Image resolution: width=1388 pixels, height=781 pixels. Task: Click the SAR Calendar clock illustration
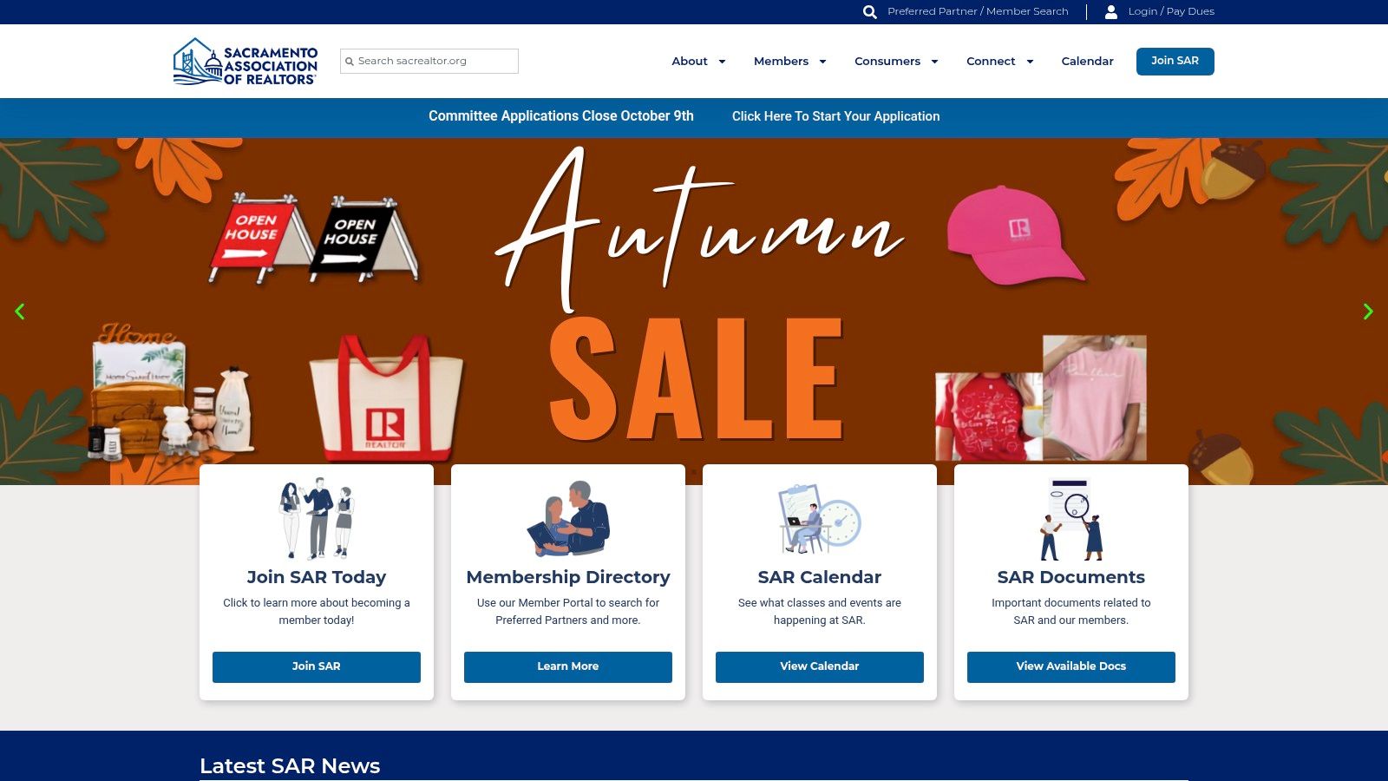[820, 519]
